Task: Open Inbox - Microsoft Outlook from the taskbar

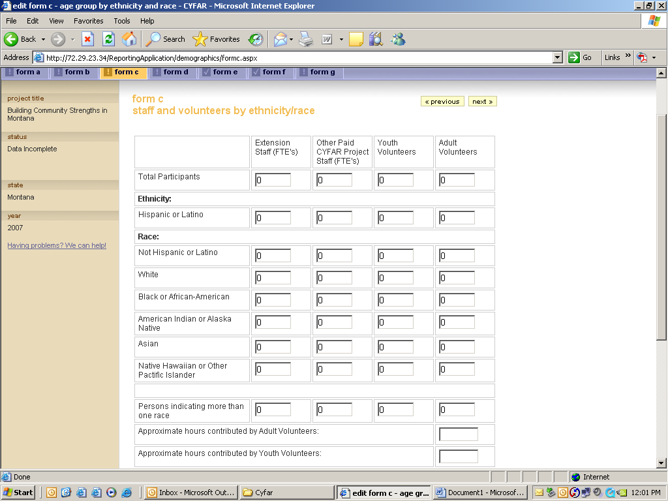Action: pyautogui.click(x=190, y=493)
